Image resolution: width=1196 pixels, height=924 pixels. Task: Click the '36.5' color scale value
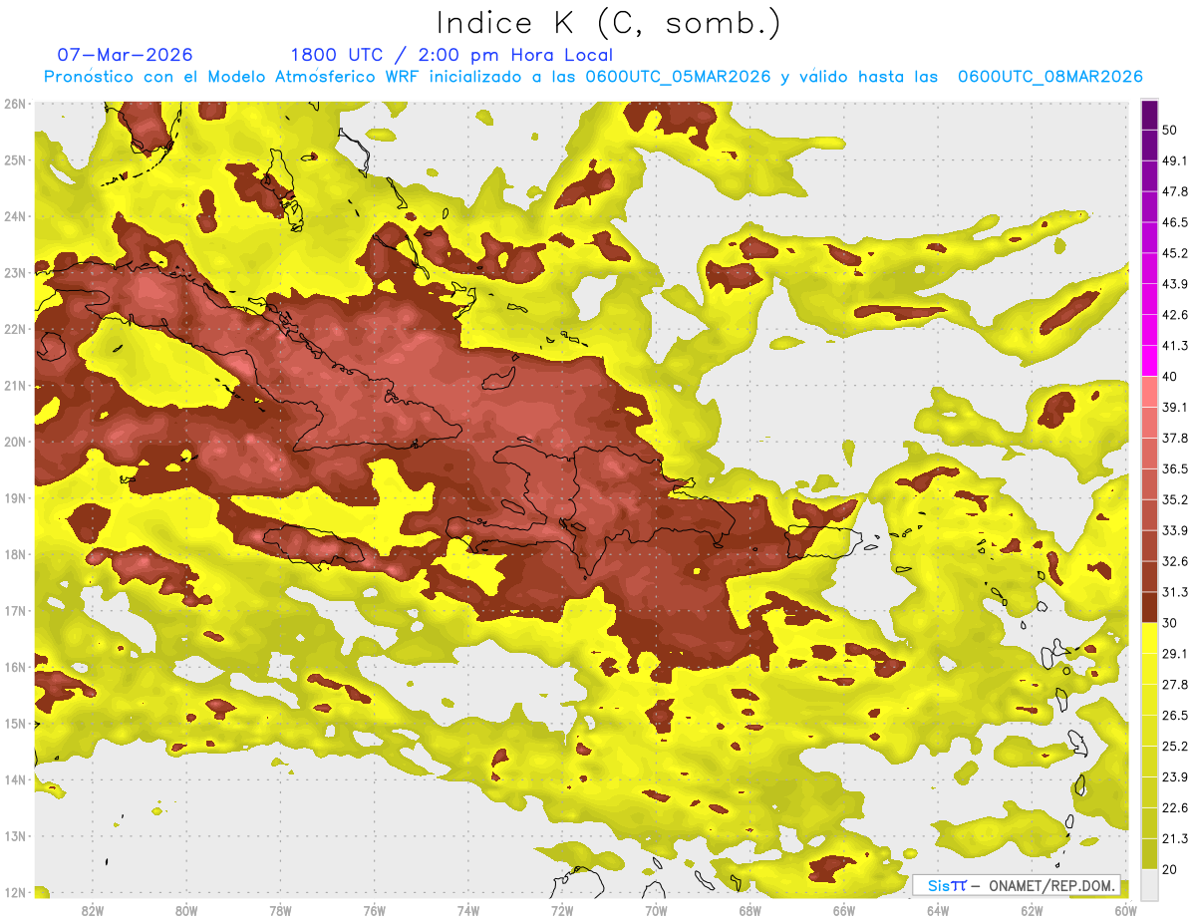1175,469
